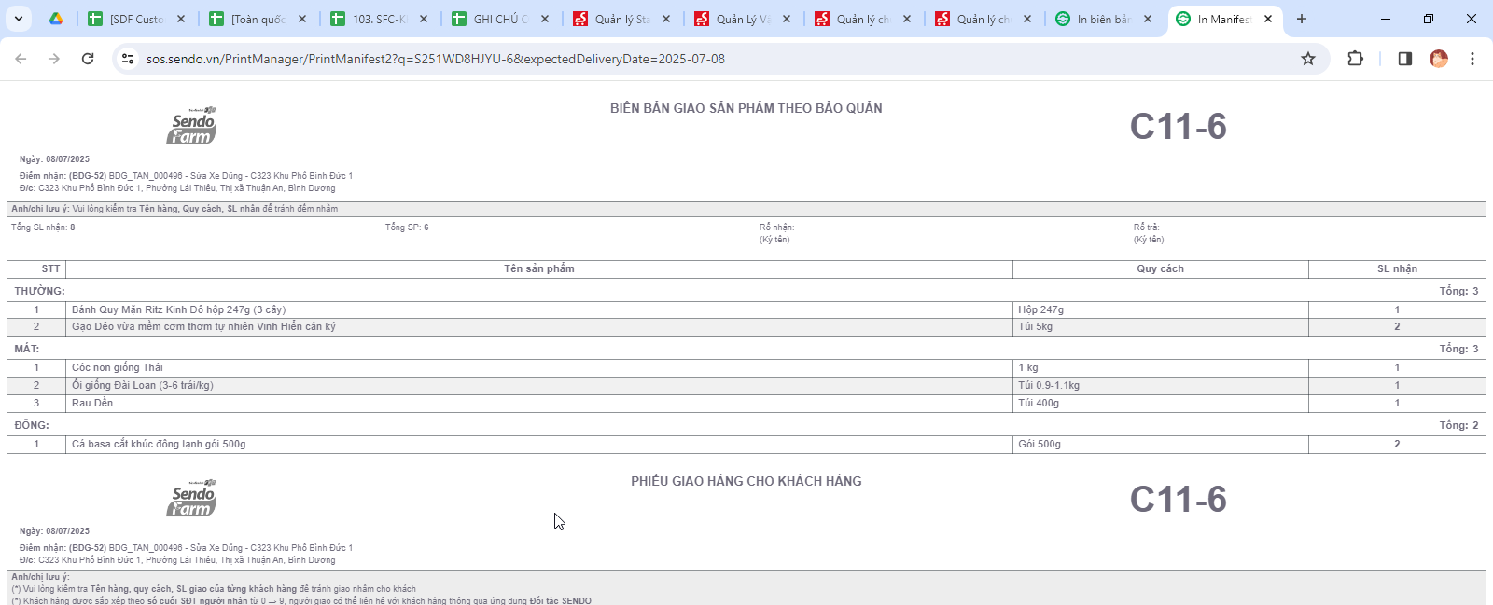Viewport: 1493px width, 605px height.
Task: Click the top C11-6 code
Action: click(1178, 127)
